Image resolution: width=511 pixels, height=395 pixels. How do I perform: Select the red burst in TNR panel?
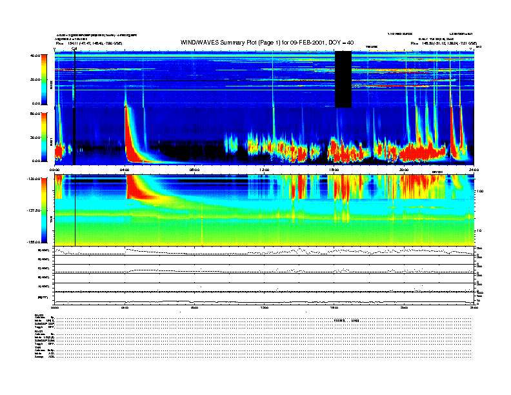tap(137, 187)
